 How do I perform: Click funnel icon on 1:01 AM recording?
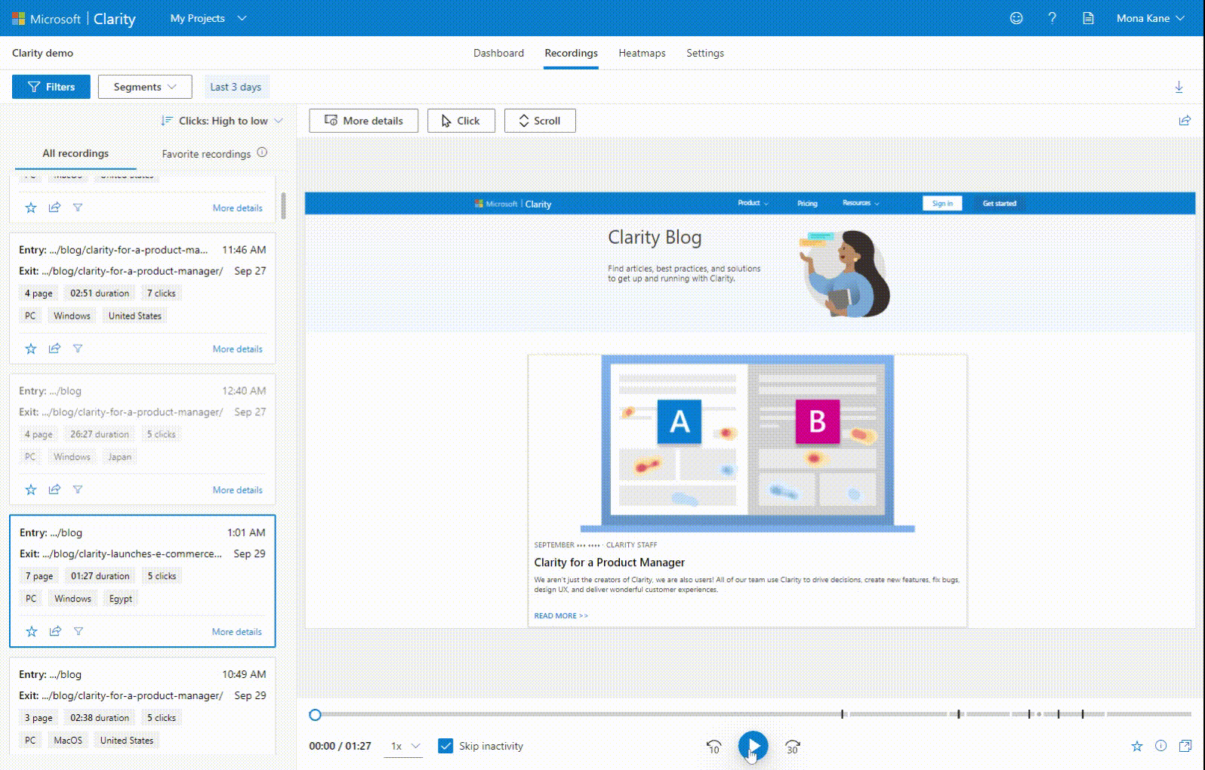click(x=79, y=632)
